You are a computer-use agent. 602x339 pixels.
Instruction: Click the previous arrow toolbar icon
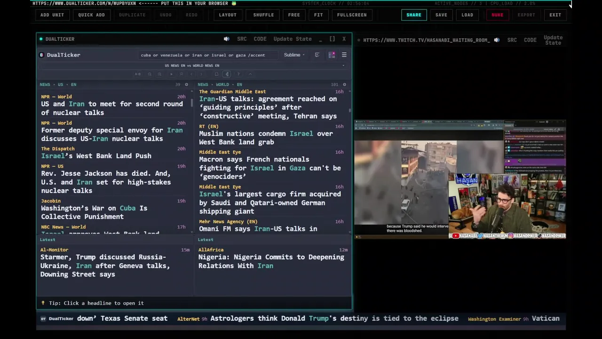[x=191, y=74]
